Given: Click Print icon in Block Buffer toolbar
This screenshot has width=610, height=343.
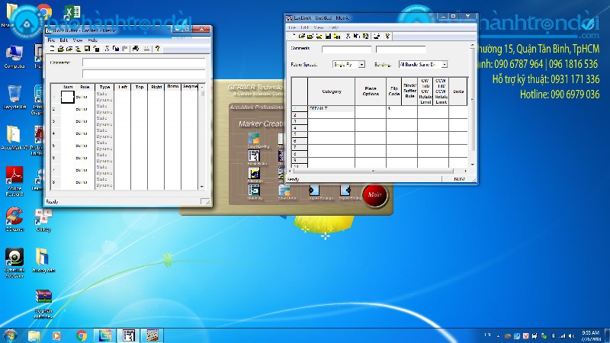Looking at the screenshot, I should click(136, 49).
